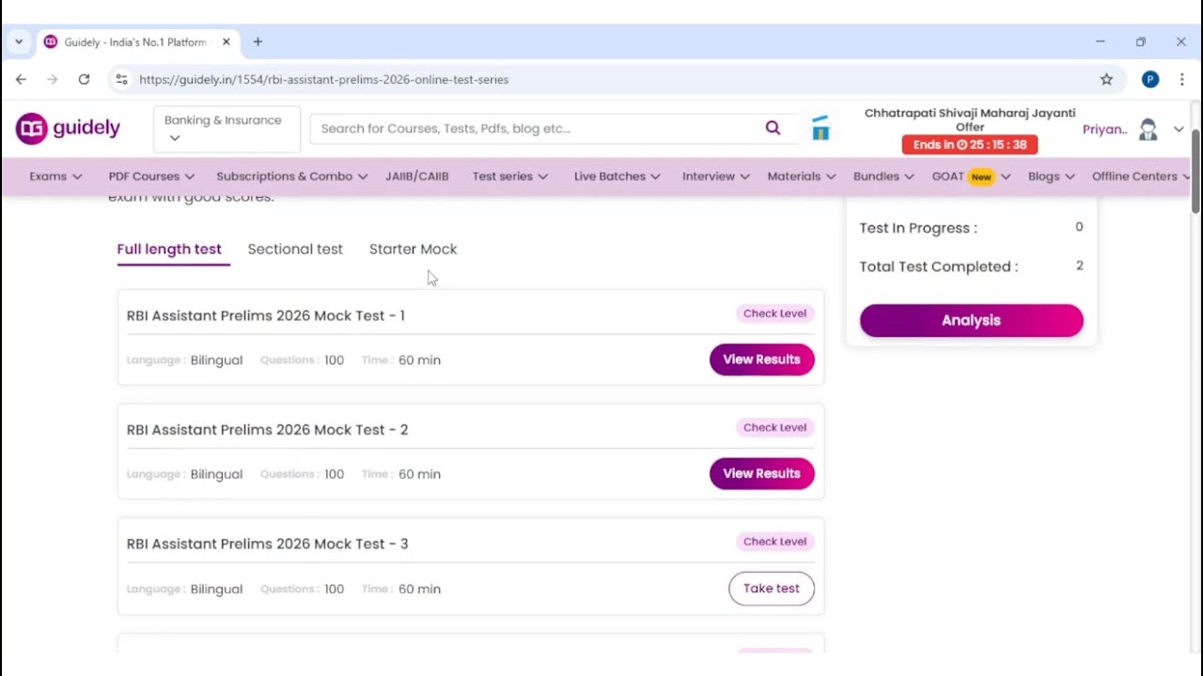
Task: View Results for Mock Test - 2
Action: pos(761,473)
